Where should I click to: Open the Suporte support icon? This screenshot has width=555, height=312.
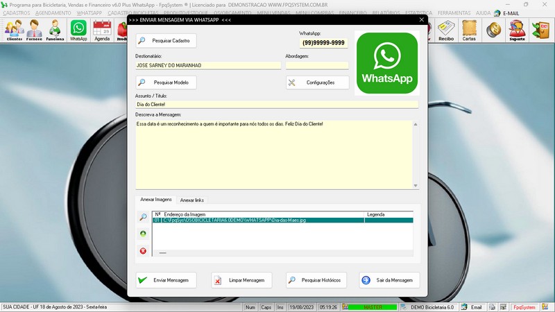[x=517, y=31]
